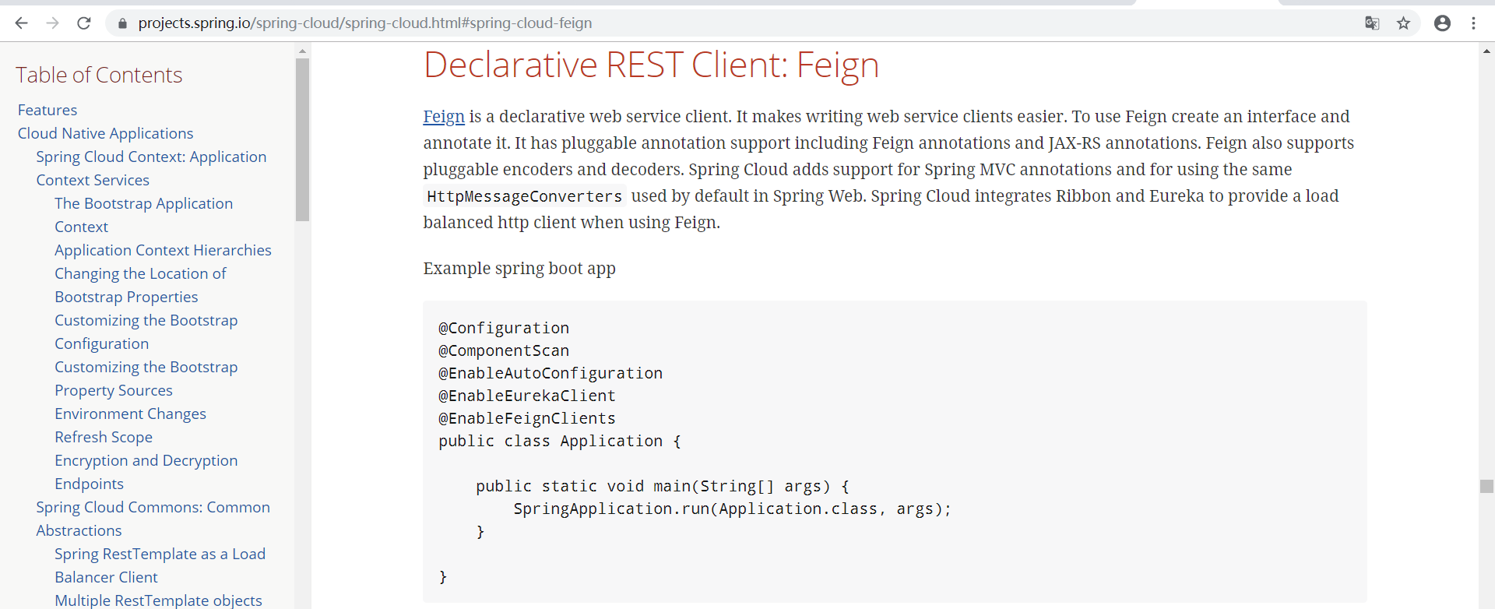Image resolution: width=1495 pixels, height=609 pixels.
Task: Click main page scrollbar thumb
Action: coord(1486,486)
